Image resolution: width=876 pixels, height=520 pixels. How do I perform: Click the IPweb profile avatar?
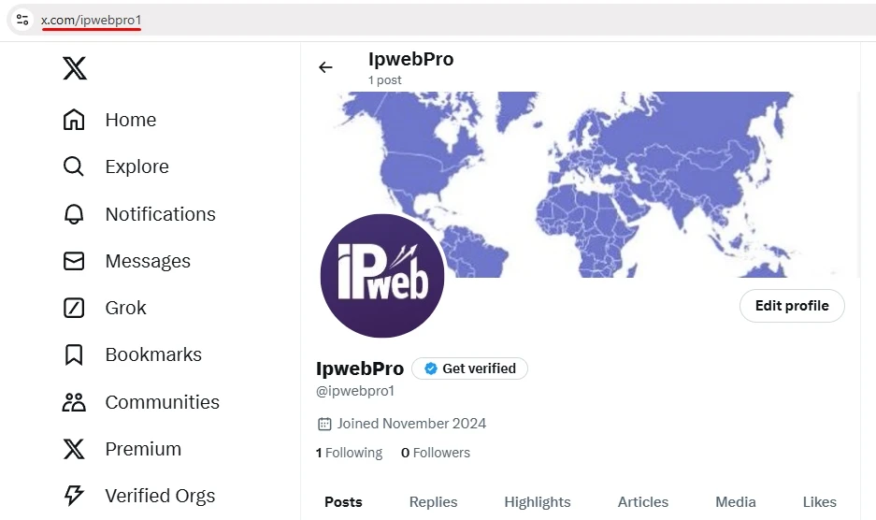(381, 276)
